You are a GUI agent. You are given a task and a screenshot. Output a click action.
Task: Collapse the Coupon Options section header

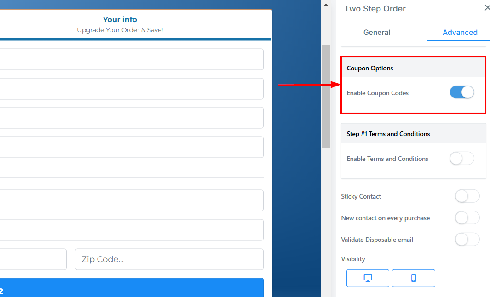click(x=413, y=68)
